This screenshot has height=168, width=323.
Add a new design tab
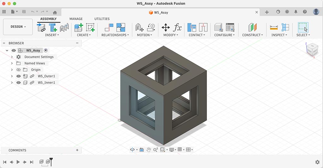click(x=267, y=12)
